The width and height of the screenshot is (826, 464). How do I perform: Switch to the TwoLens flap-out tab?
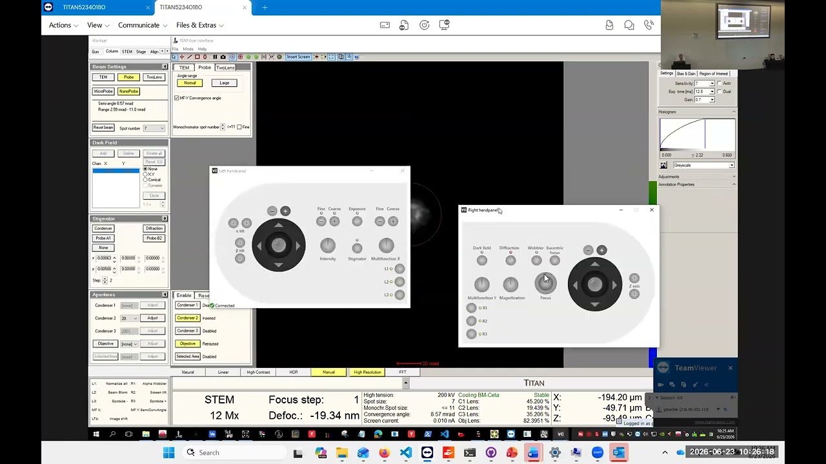[225, 68]
